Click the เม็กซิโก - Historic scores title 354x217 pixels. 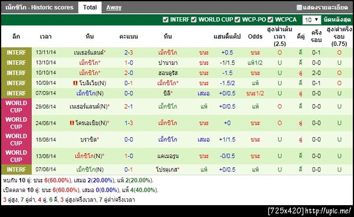(40, 8)
